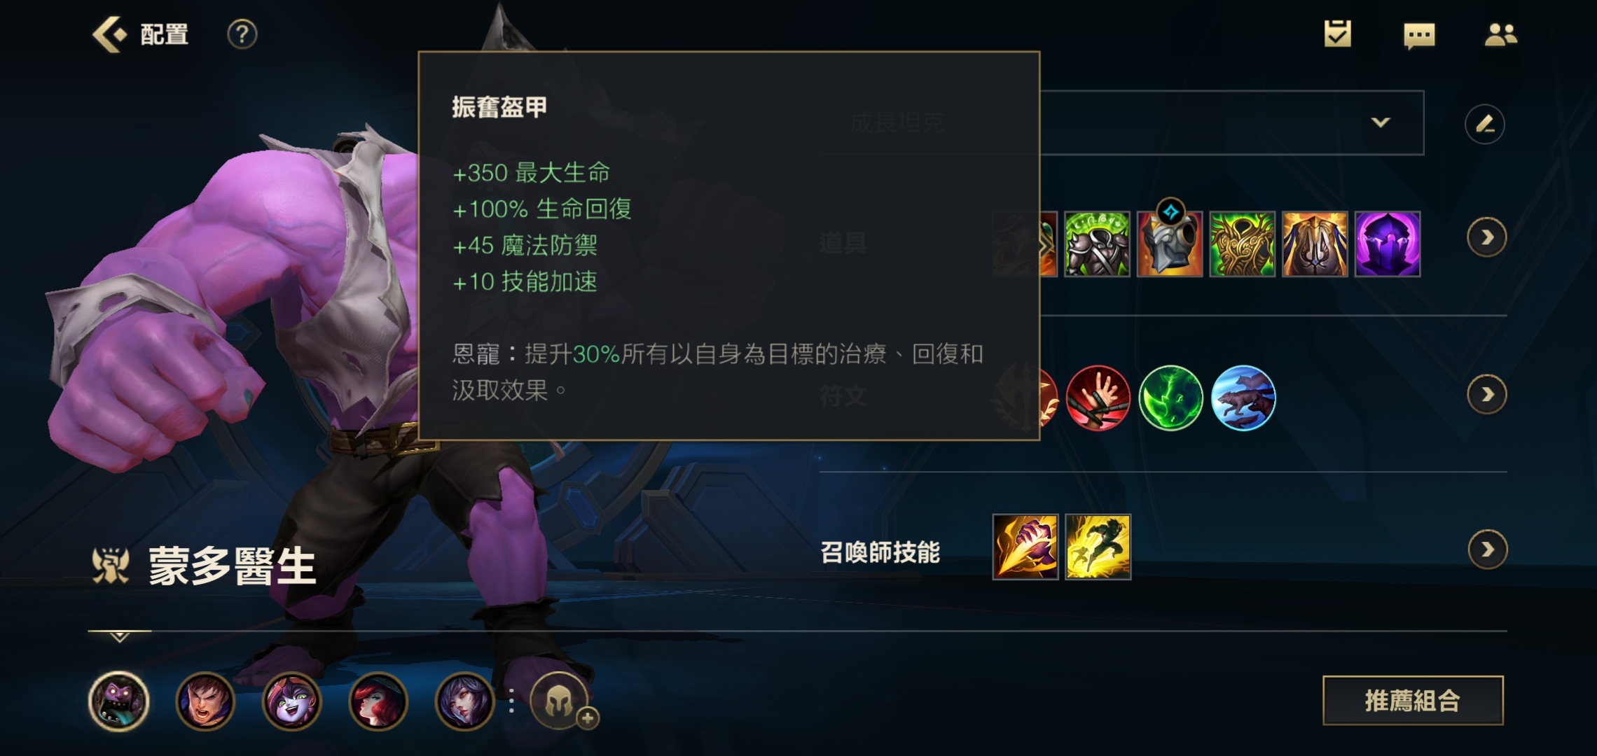The width and height of the screenshot is (1597, 756).
Task: Open the chat message icon
Action: pyautogui.click(x=1419, y=35)
